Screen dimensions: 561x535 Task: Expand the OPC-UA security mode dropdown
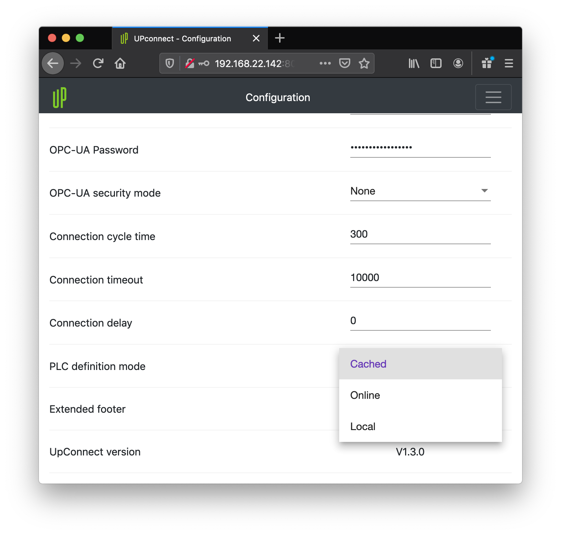tap(420, 191)
